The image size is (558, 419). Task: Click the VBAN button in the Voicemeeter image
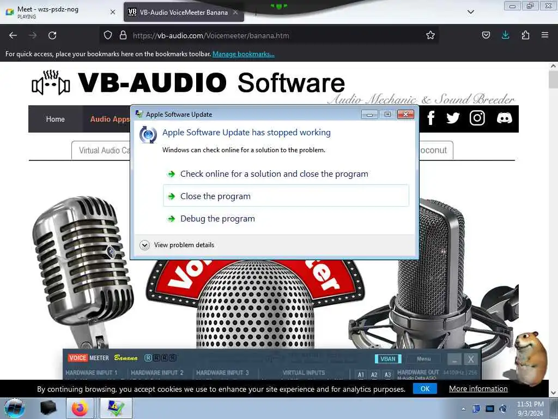pos(388,359)
